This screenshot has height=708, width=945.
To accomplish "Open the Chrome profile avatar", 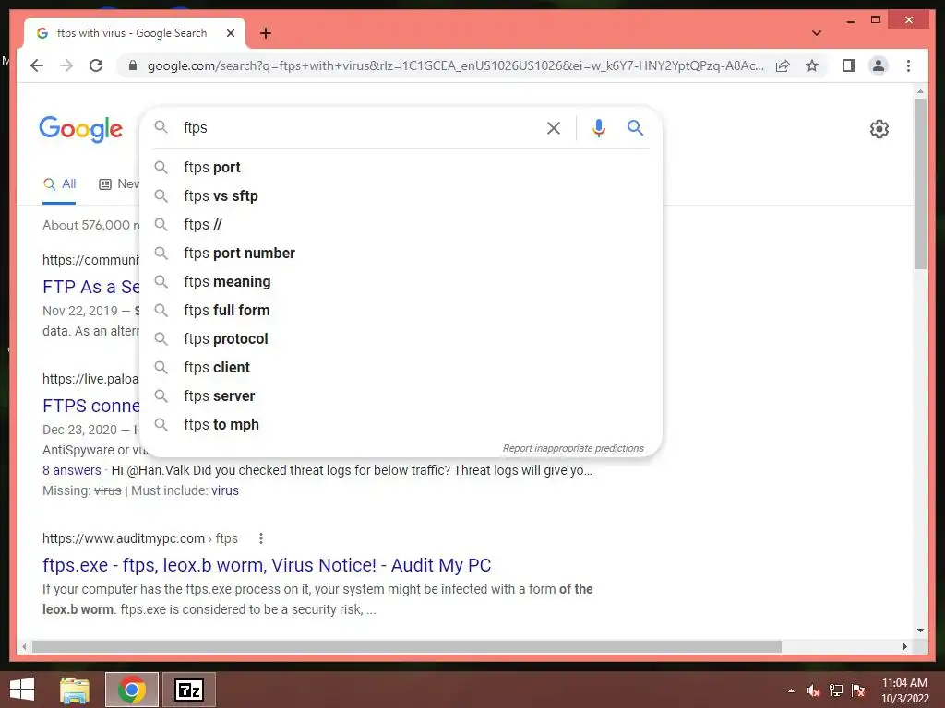I will tap(879, 65).
